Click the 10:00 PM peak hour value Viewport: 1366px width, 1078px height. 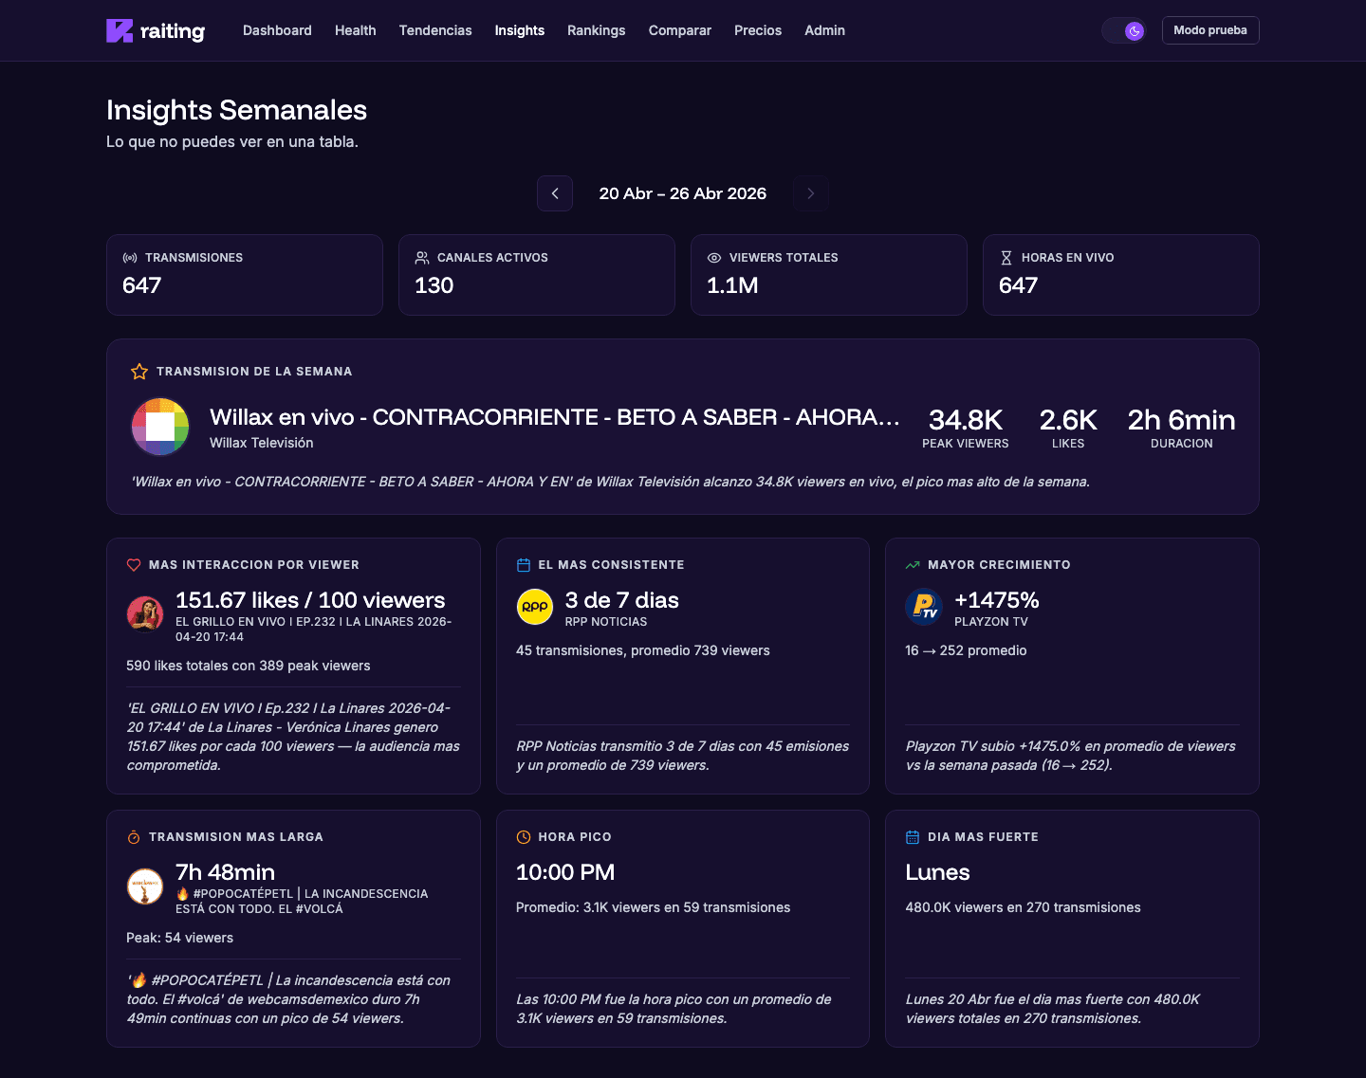(565, 872)
